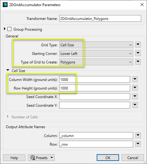Open the arrow menu beside Starting Corner

(x=138, y=53)
